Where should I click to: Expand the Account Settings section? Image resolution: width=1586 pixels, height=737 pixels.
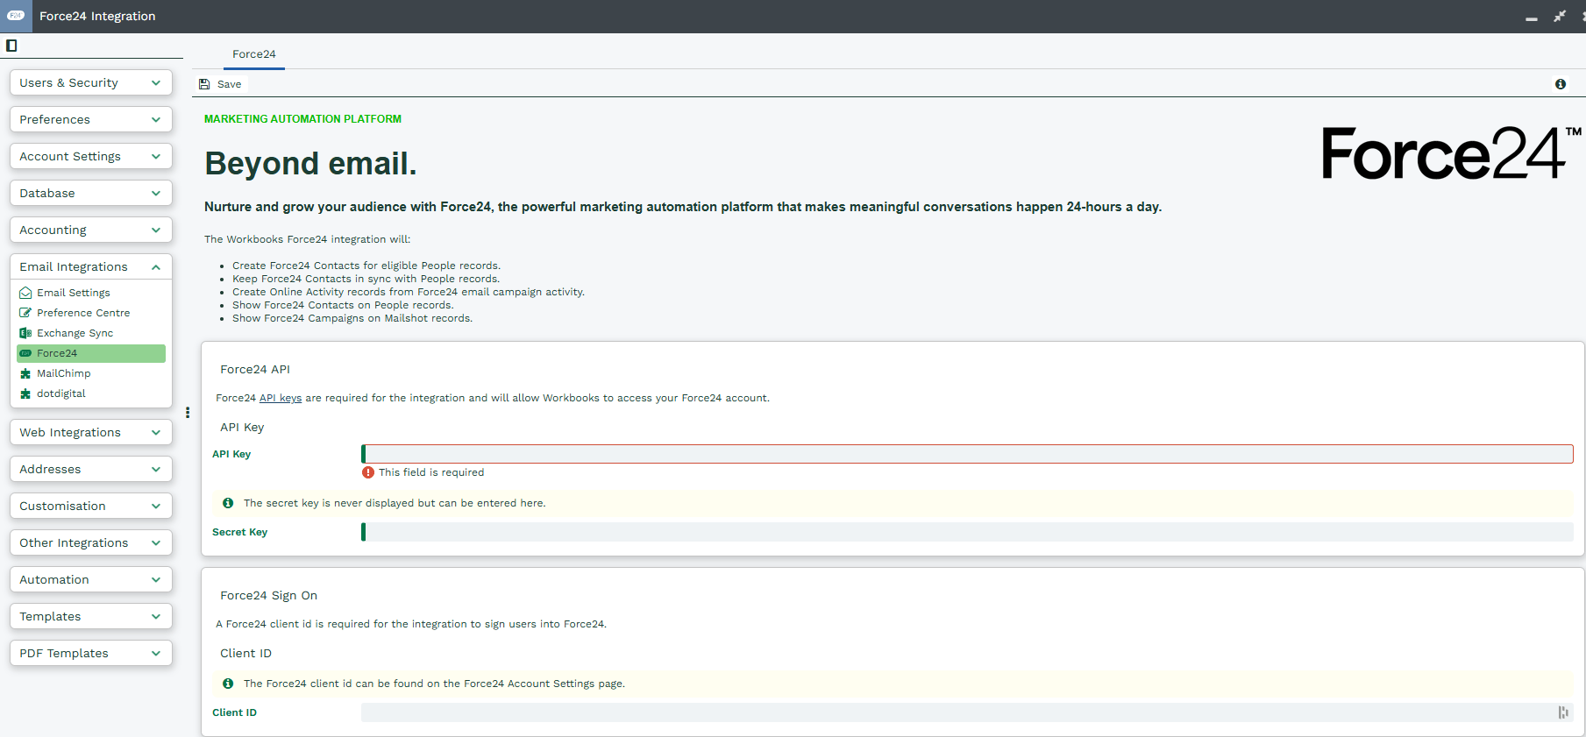tap(91, 156)
